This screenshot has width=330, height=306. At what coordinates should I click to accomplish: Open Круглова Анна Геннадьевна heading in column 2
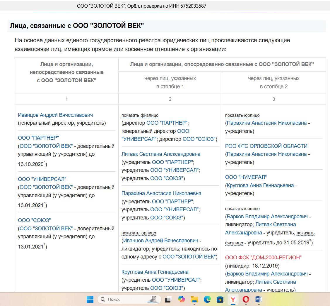click(155, 272)
